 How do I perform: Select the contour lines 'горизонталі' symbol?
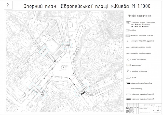[x=129, y=65]
